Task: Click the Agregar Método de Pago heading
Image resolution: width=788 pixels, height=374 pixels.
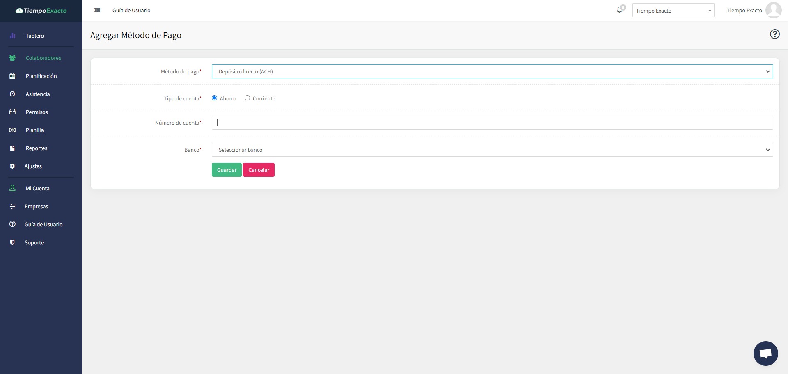Action: click(136, 35)
